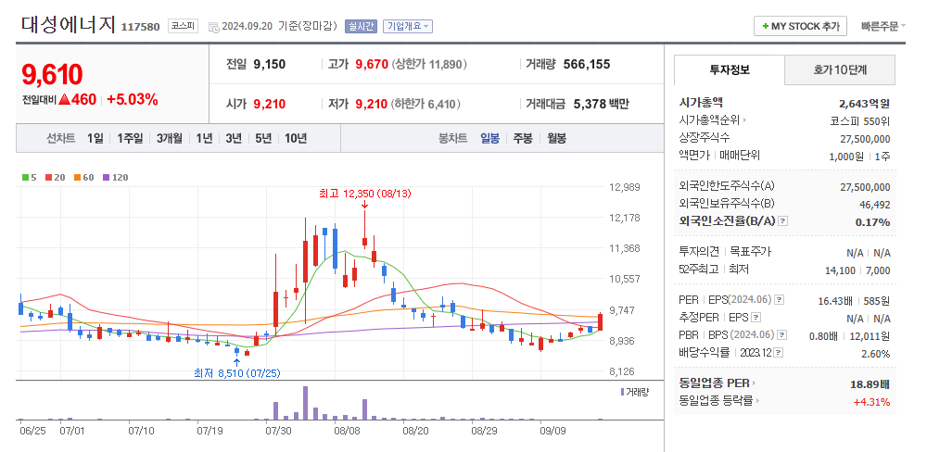Click the purple 120-day moving average legend swatch
This screenshot has height=452, width=927.
tap(106, 177)
